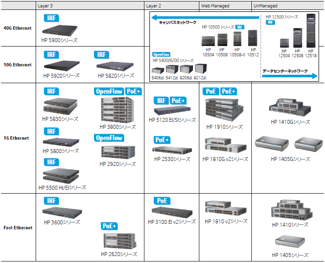
Task: Select the HP 2530 series switch image
Action: [172, 150]
